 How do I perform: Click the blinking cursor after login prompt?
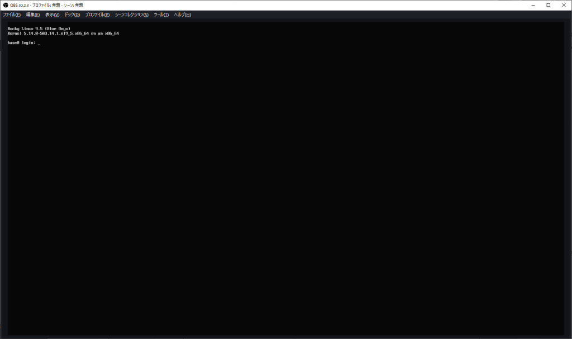(x=39, y=43)
